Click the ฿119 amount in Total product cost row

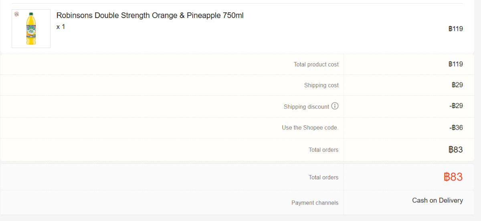[x=455, y=64]
